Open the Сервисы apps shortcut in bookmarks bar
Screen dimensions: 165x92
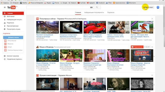pos(5,3)
